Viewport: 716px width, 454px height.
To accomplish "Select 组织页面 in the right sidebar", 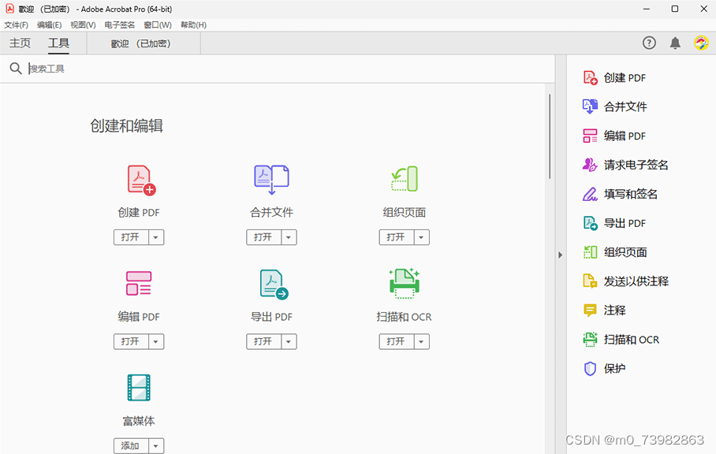I will pyautogui.click(x=614, y=252).
